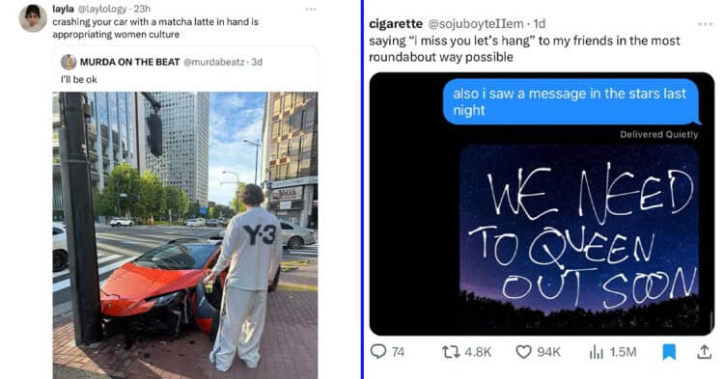The height and width of the screenshot is (379, 724).
Task: Open the quoted tweet text "I'll be ok"
Action: [79, 79]
